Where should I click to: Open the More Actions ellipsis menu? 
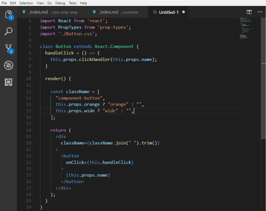260,12
